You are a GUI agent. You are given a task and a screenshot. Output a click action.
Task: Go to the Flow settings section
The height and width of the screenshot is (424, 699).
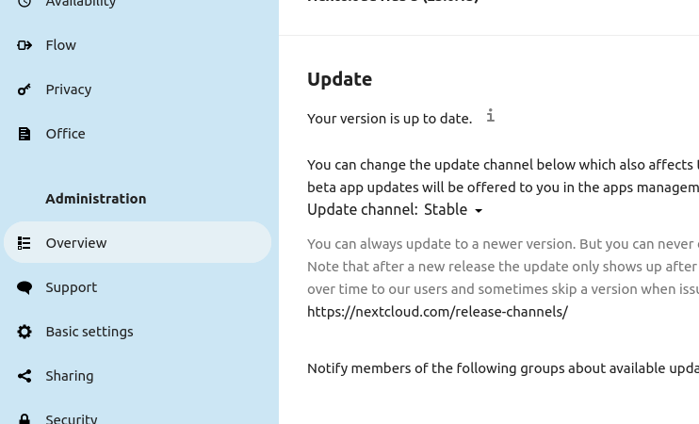(61, 45)
